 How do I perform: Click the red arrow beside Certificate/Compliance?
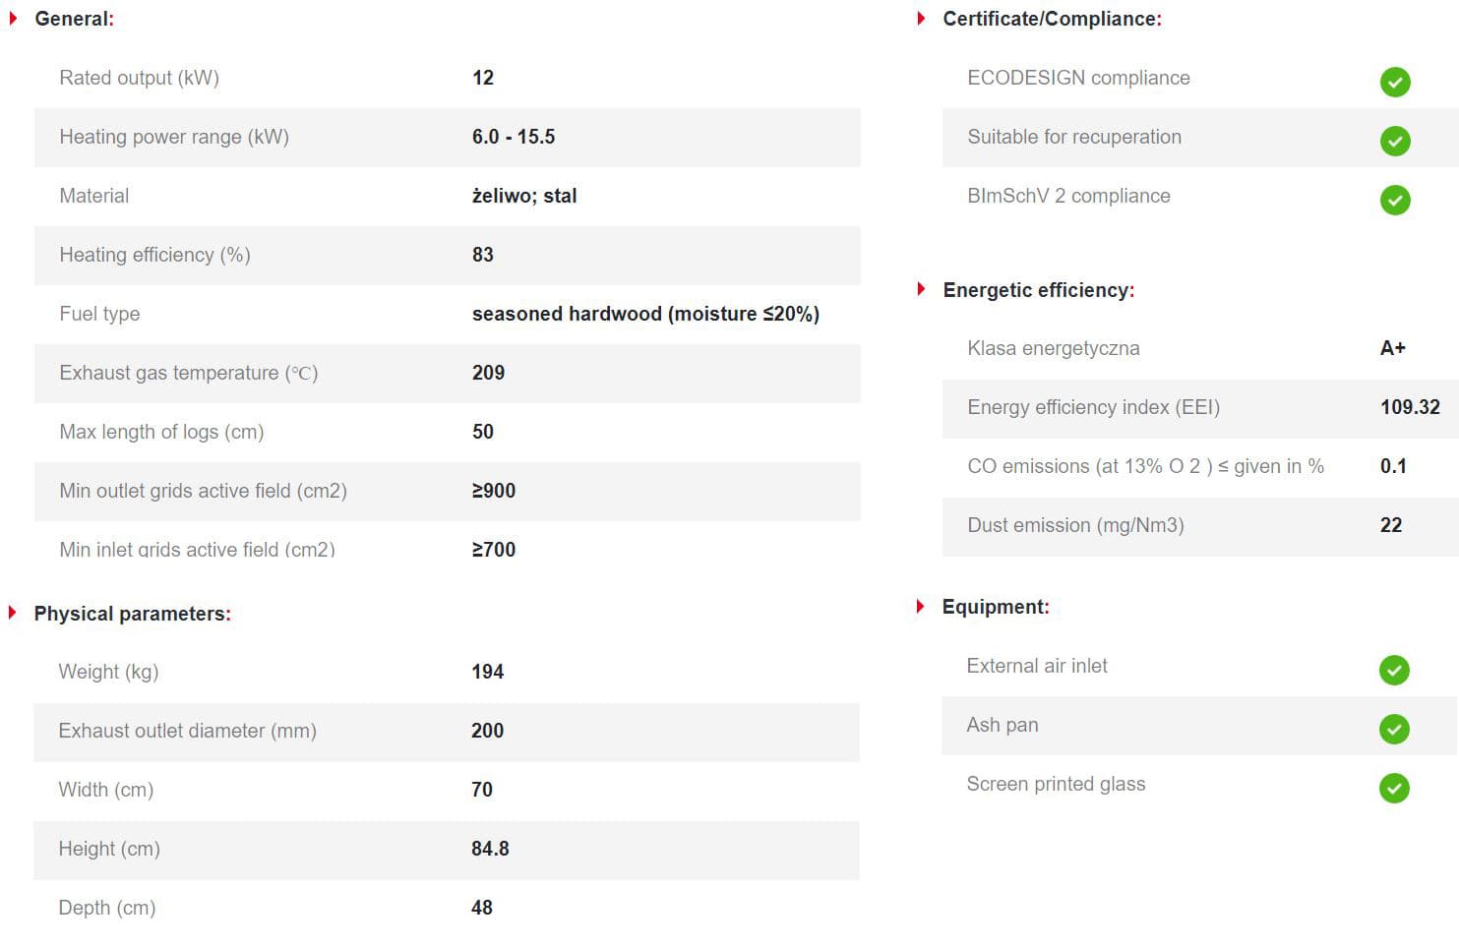pos(921,18)
